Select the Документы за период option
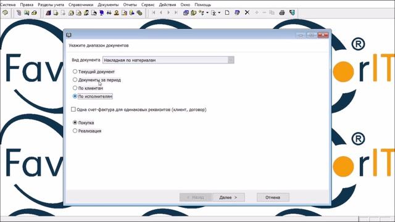The height and width of the screenshot is (222, 395). [75, 80]
